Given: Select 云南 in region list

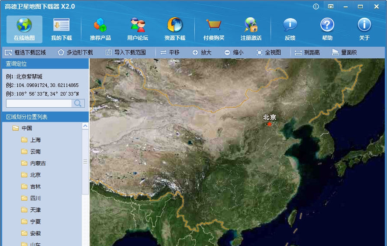Looking at the screenshot, I should [x=31, y=152].
